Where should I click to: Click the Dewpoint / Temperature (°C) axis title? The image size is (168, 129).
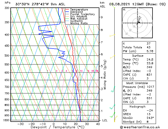pyautogui.click(x=57, y=127)
